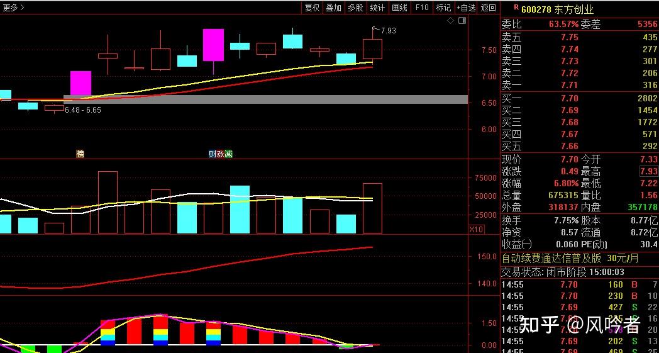Click the diamond icon above the chart
Image resolution: width=659 pixels, height=353 pixels.
click(450, 21)
